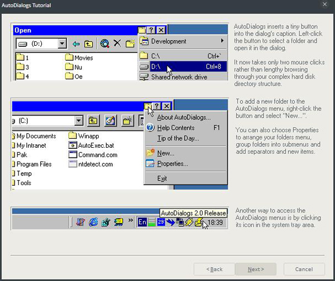This screenshot has height=281, width=335.
Task: Expand quick launch overflow chevron »
Action: pos(131,220)
